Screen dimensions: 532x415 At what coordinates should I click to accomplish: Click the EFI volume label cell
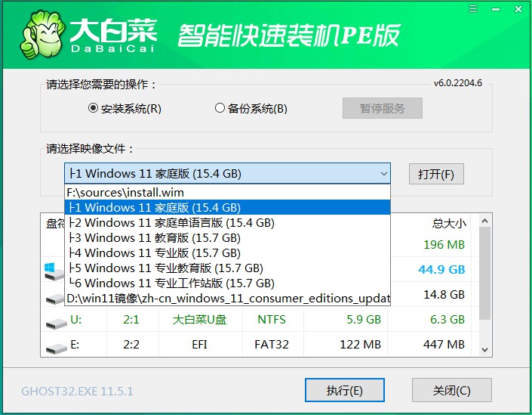pos(199,345)
